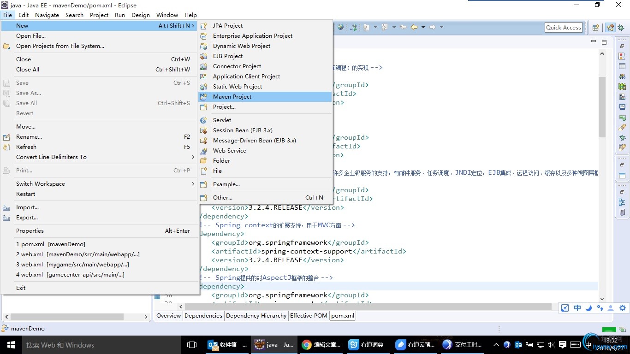Switch to the Effective POM tab
The width and height of the screenshot is (630, 354).
click(309, 316)
